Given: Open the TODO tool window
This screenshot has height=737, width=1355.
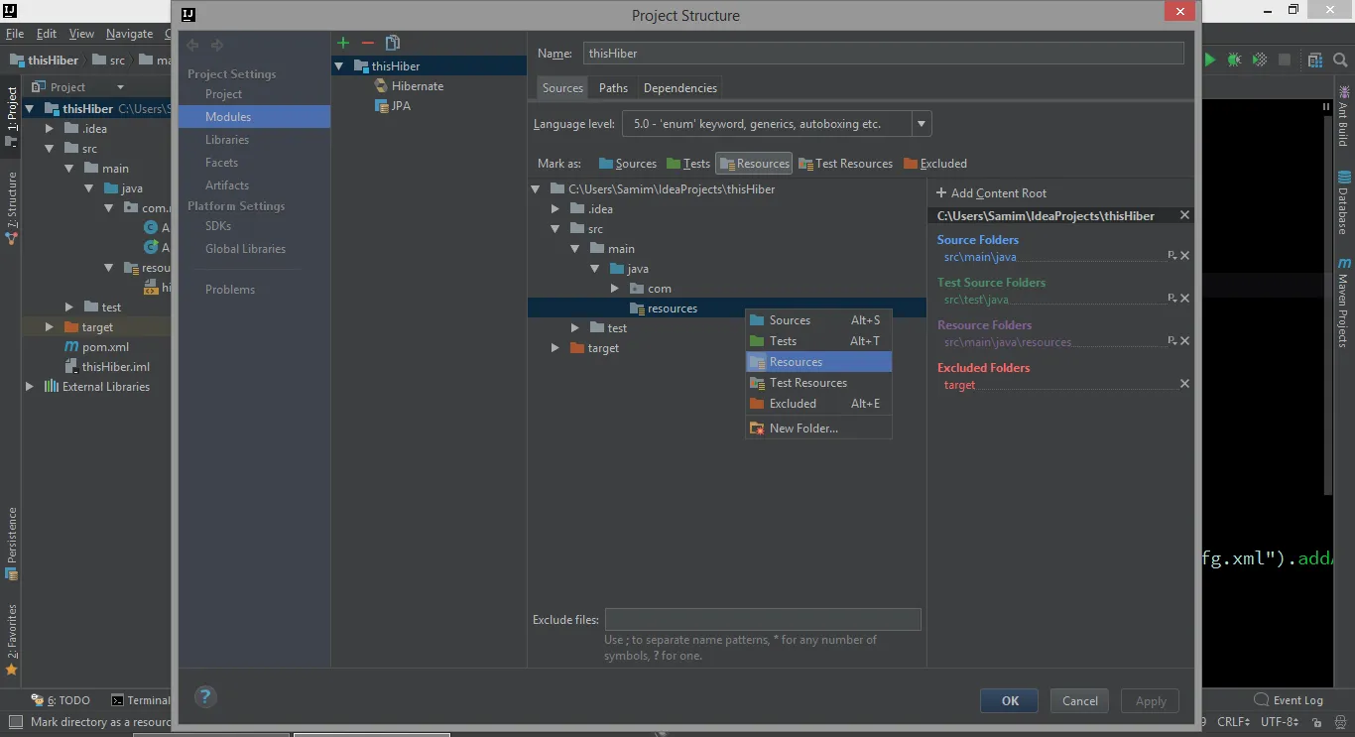Looking at the screenshot, I should 61,699.
